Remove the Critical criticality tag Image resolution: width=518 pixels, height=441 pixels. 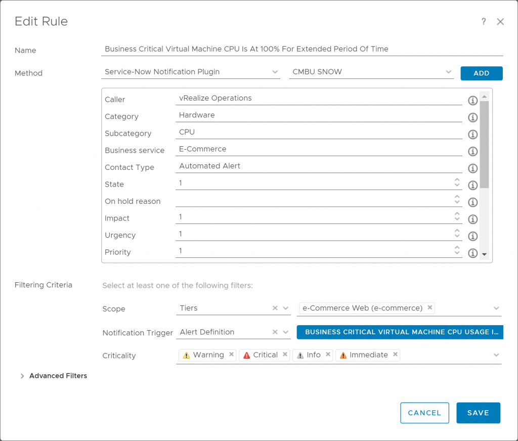pos(285,355)
